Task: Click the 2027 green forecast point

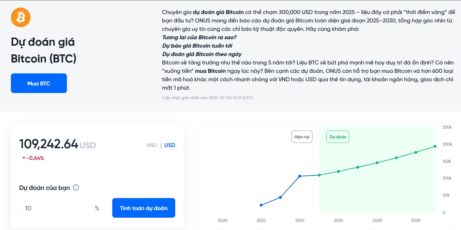Action: (358, 167)
